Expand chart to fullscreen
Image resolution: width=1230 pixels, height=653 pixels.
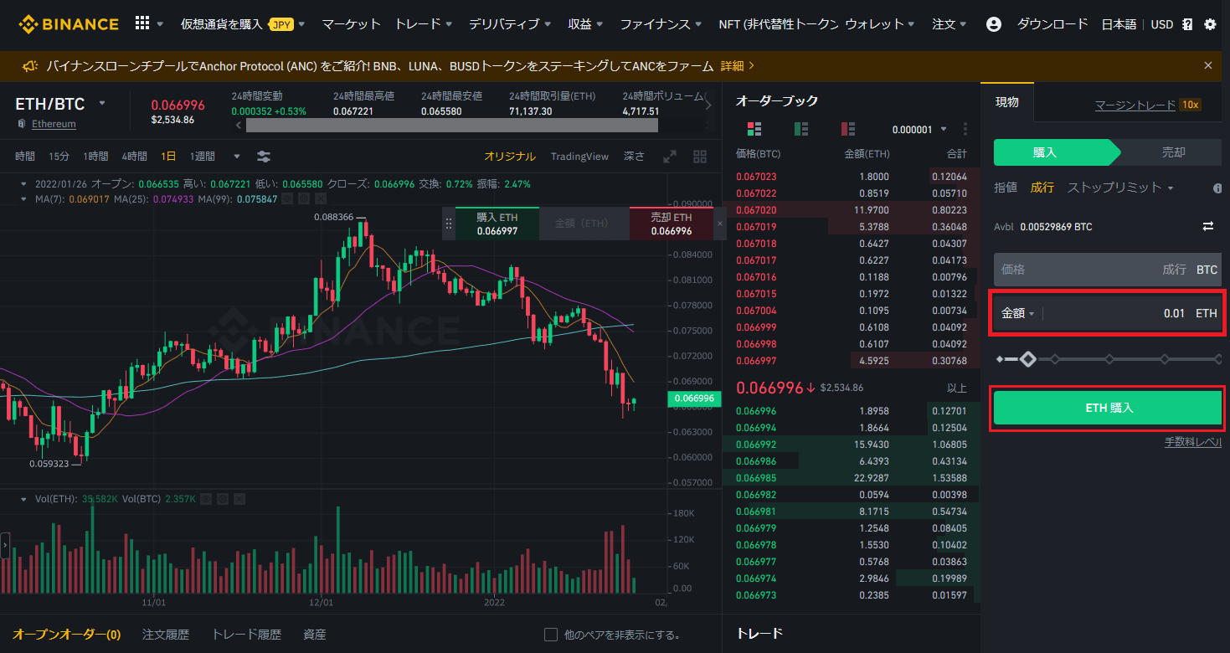670,157
